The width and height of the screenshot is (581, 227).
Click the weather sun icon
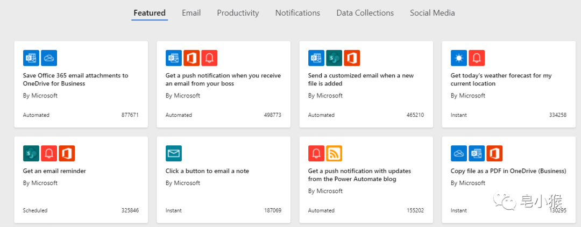[x=459, y=58]
